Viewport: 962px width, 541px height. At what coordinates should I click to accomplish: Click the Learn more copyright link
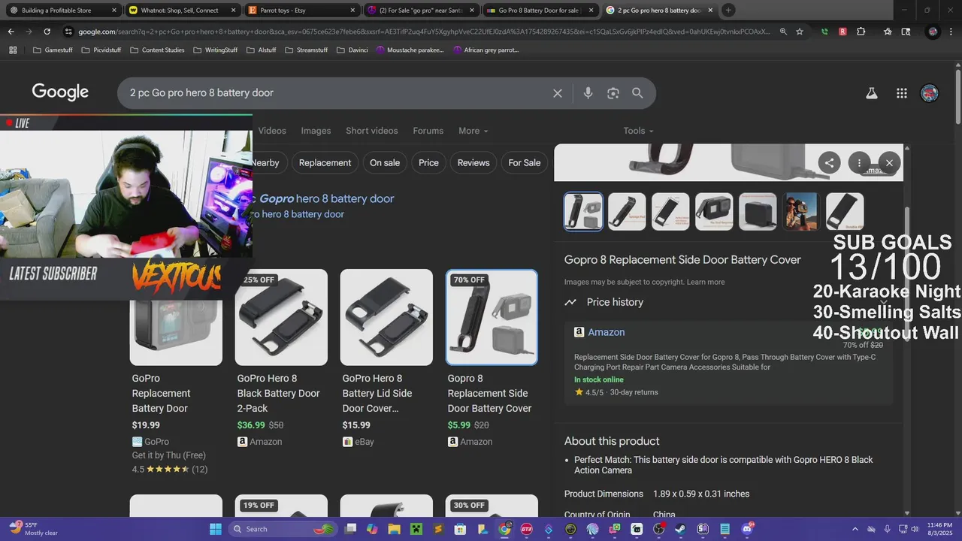[706, 282]
